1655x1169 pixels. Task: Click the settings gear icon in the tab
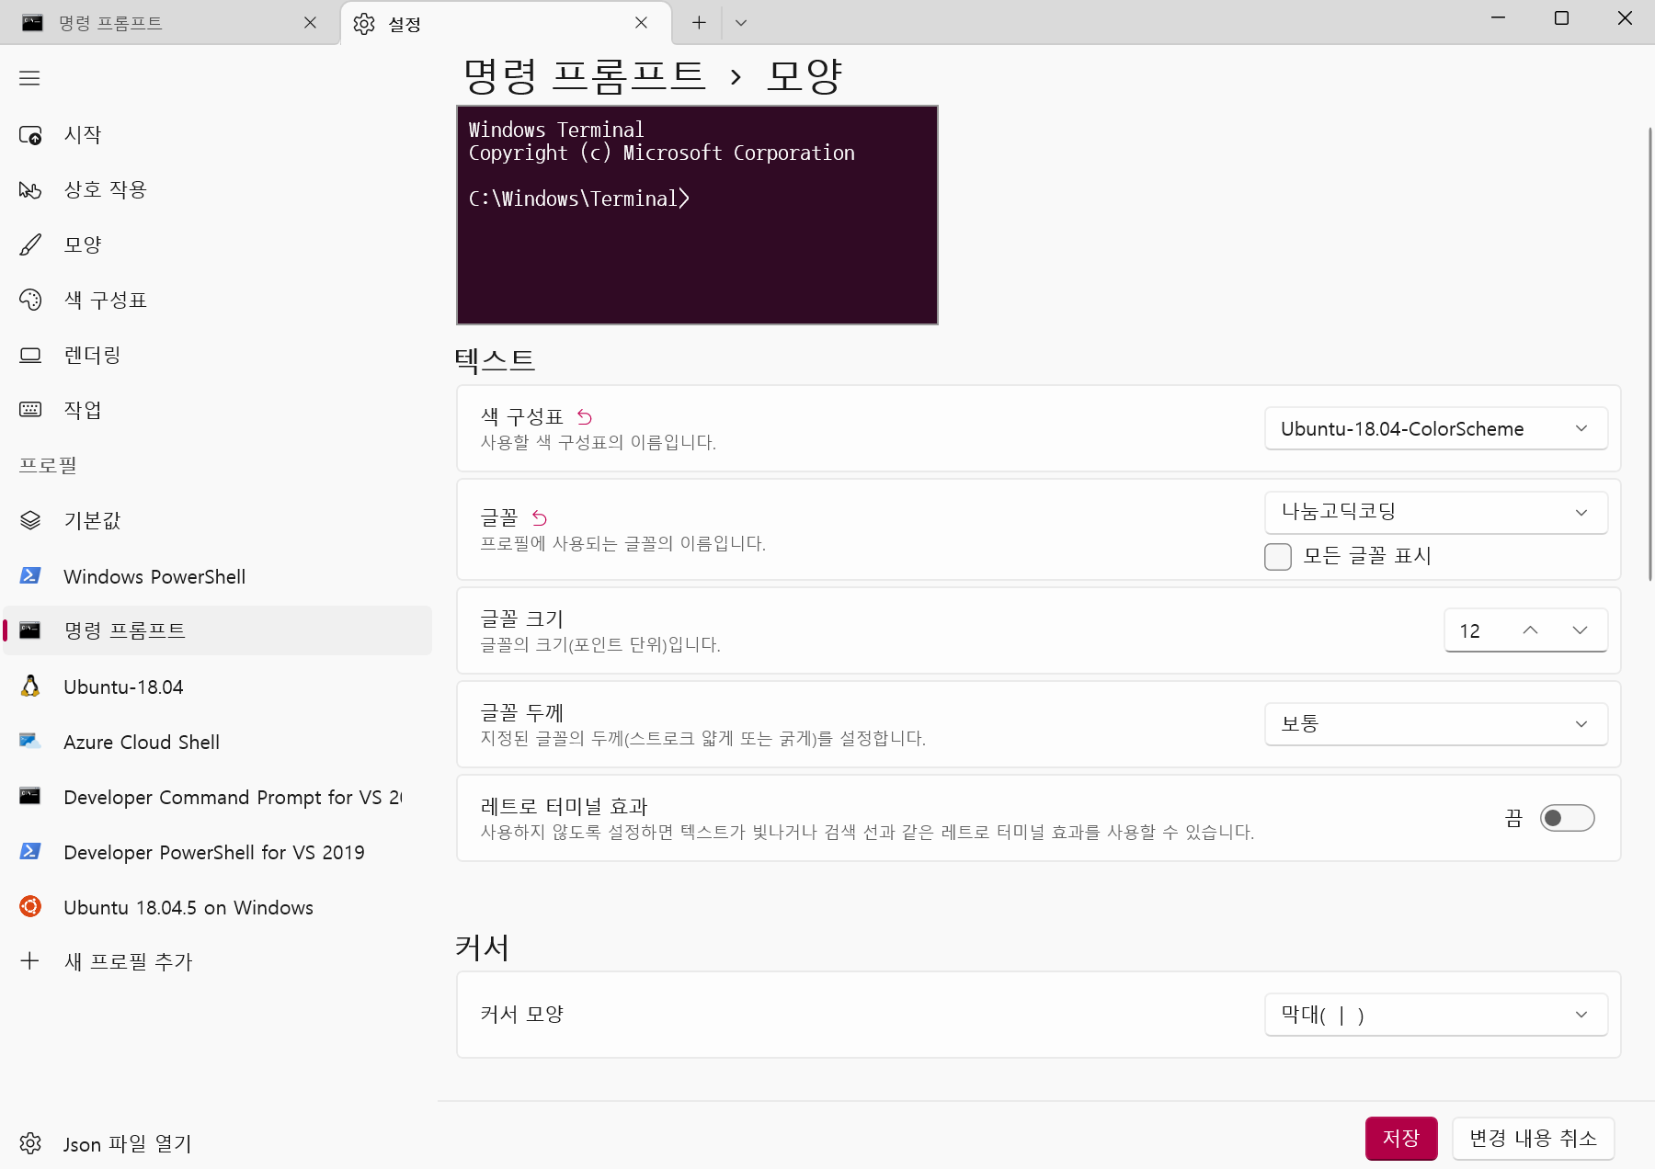(364, 24)
